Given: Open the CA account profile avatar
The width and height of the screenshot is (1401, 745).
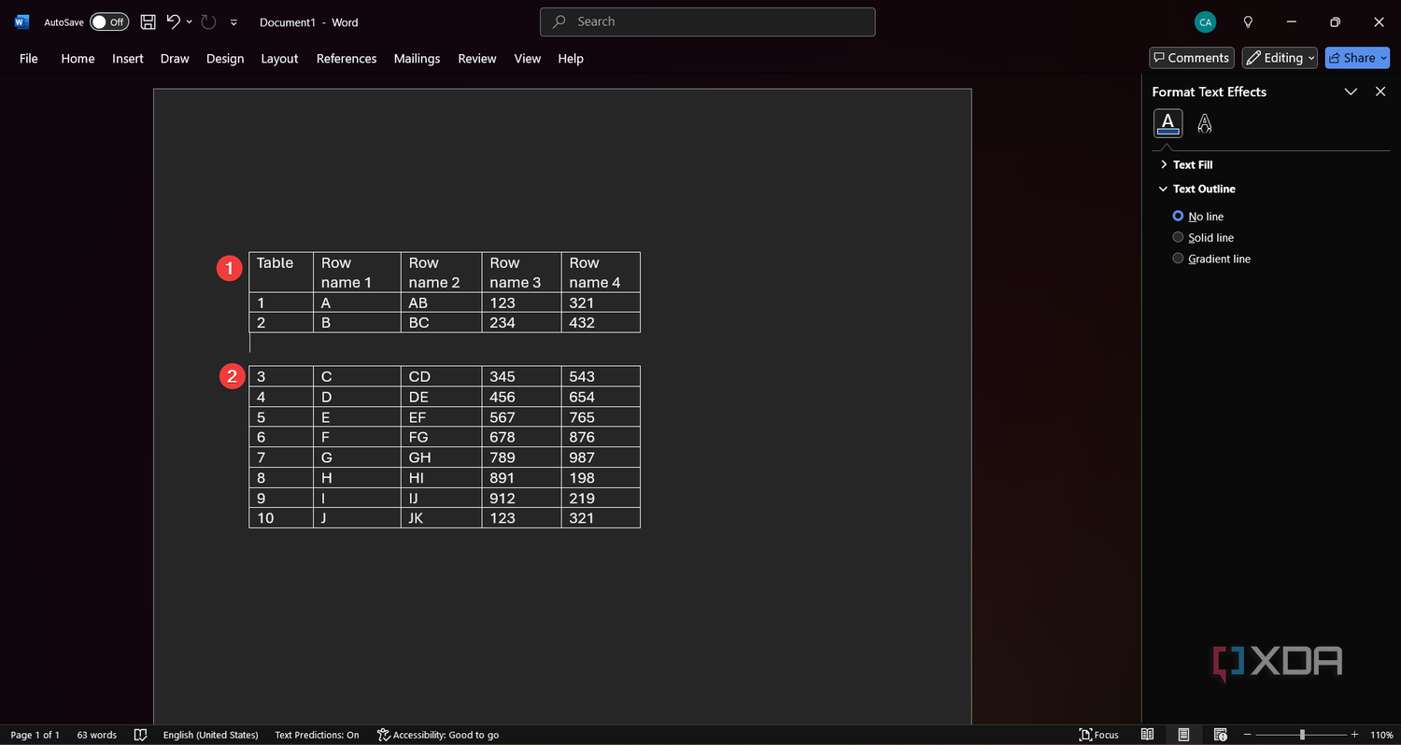Looking at the screenshot, I should tap(1205, 21).
